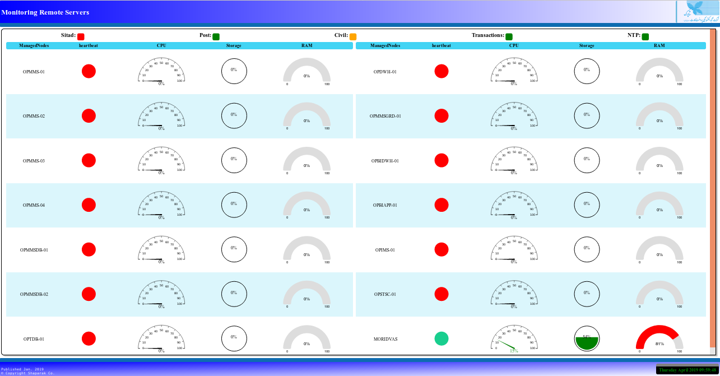Click the OPIMS-01 CPU gauge

514,249
